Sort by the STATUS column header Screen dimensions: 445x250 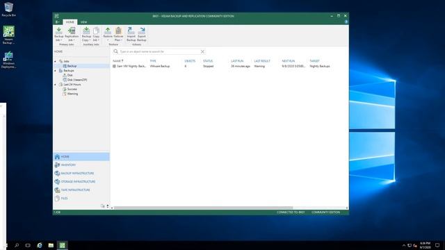pyautogui.click(x=208, y=61)
